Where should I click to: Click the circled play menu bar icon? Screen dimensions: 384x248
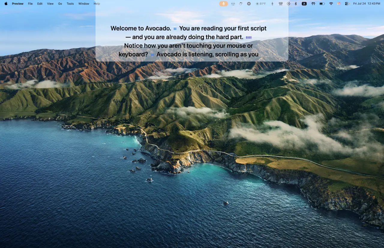tap(288, 4)
